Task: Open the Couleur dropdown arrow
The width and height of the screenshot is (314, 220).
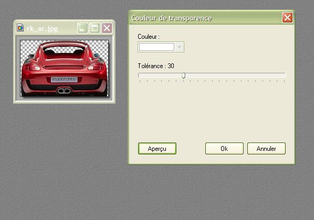Action: tap(179, 47)
